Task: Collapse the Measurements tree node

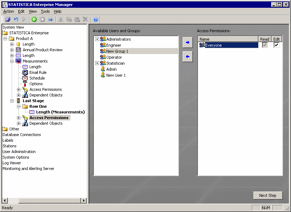Action: [x=12, y=61]
